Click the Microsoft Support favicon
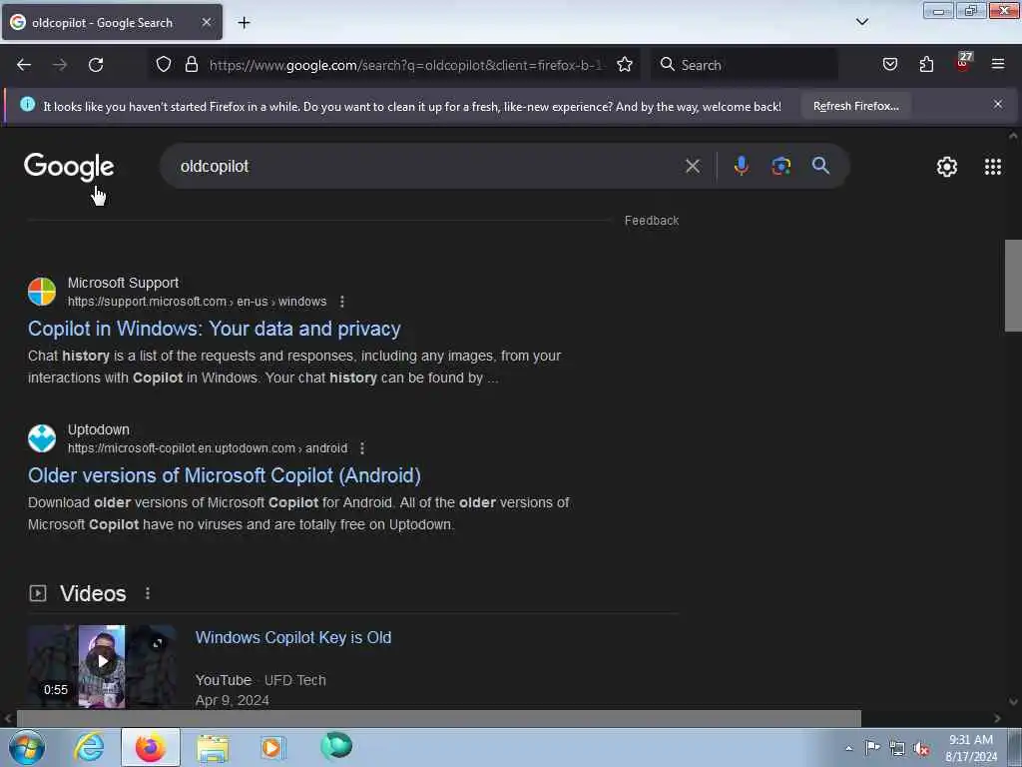This screenshot has width=1022, height=767. pyautogui.click(x=42, y=292)
